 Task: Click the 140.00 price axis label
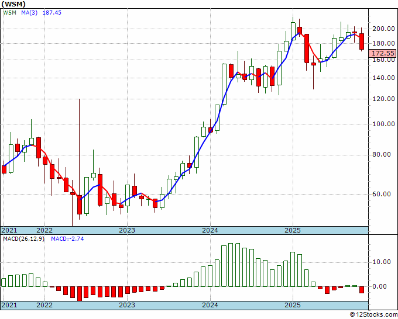383,78
